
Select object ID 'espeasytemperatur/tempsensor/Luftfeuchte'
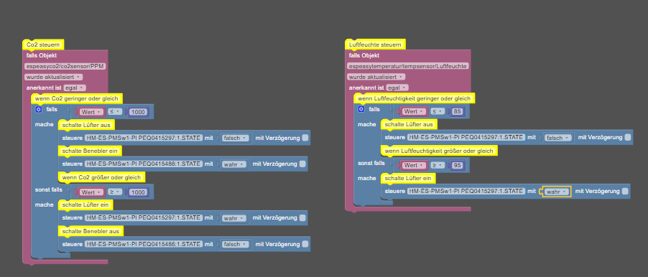coord(408,66)
